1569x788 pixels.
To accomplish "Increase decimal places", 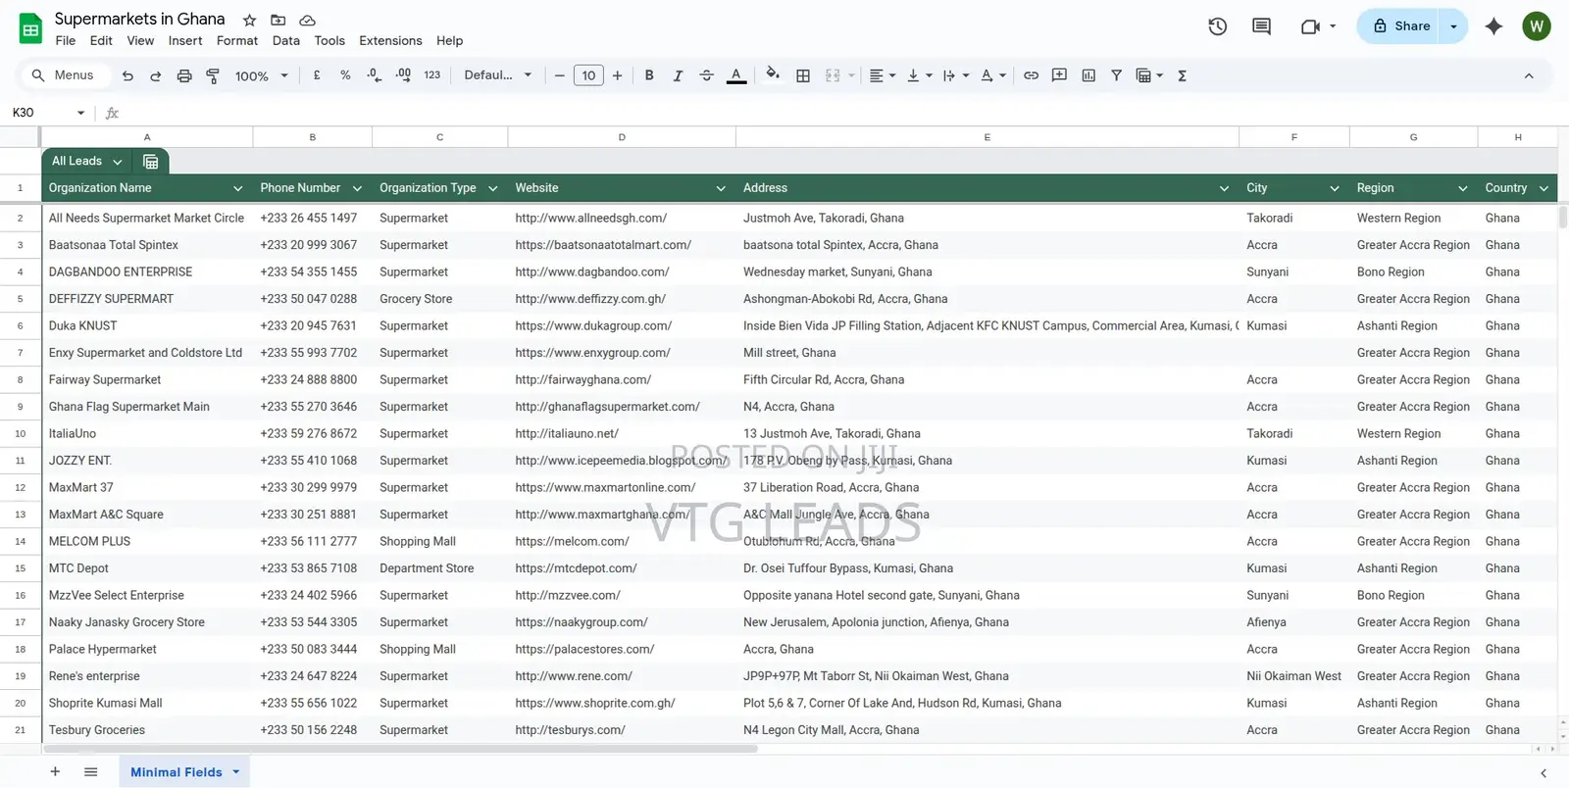I will pos(403,75).
